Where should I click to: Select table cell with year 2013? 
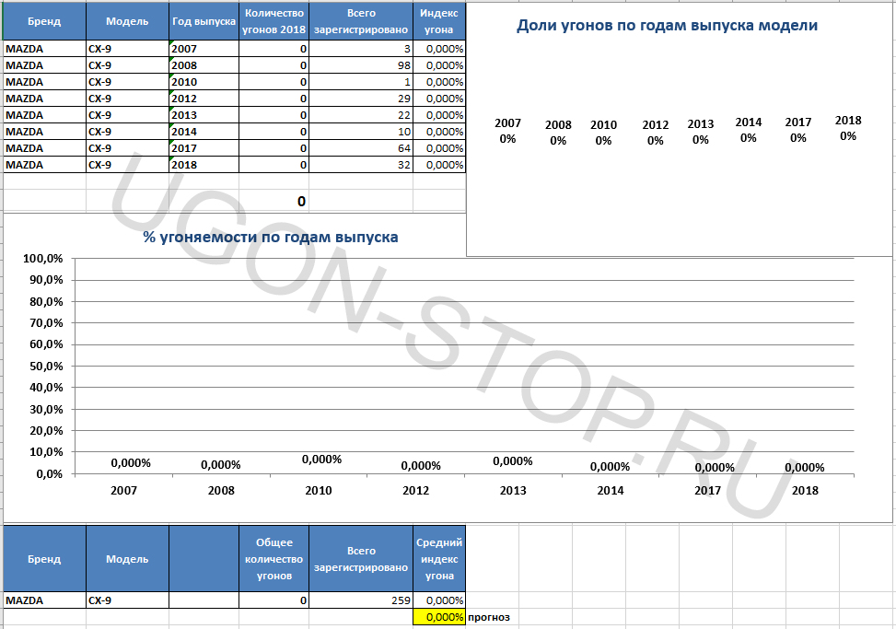click(204, 115)
